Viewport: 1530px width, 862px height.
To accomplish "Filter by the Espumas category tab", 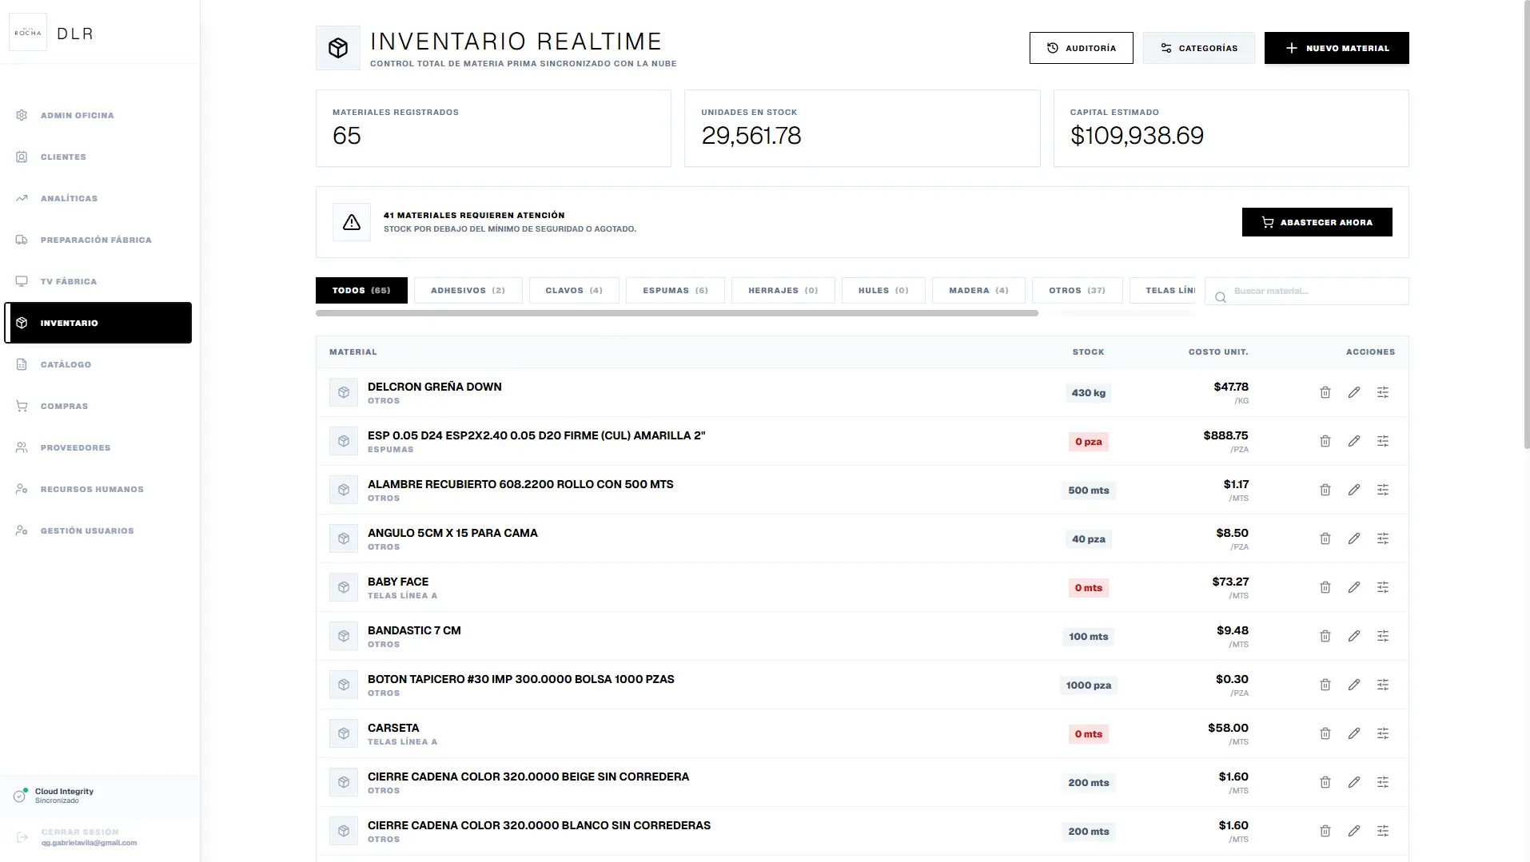I will [x=675, y=290].
